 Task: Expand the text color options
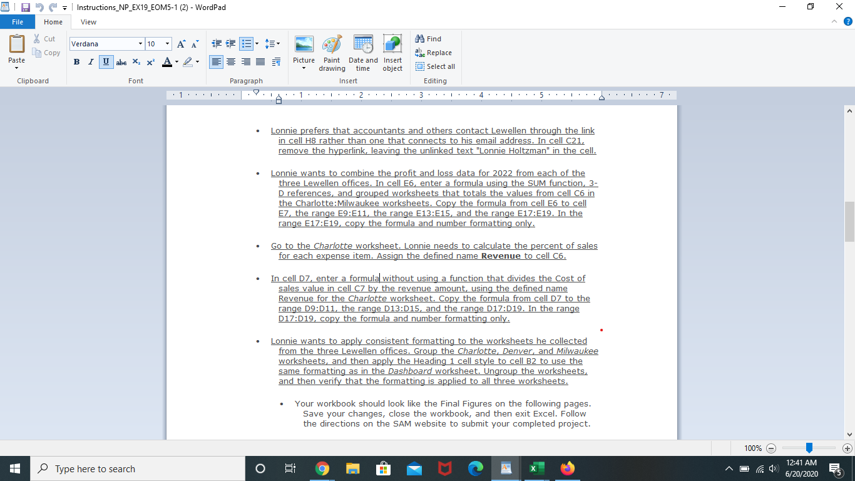pyautogui.click(x=175, y=62)
